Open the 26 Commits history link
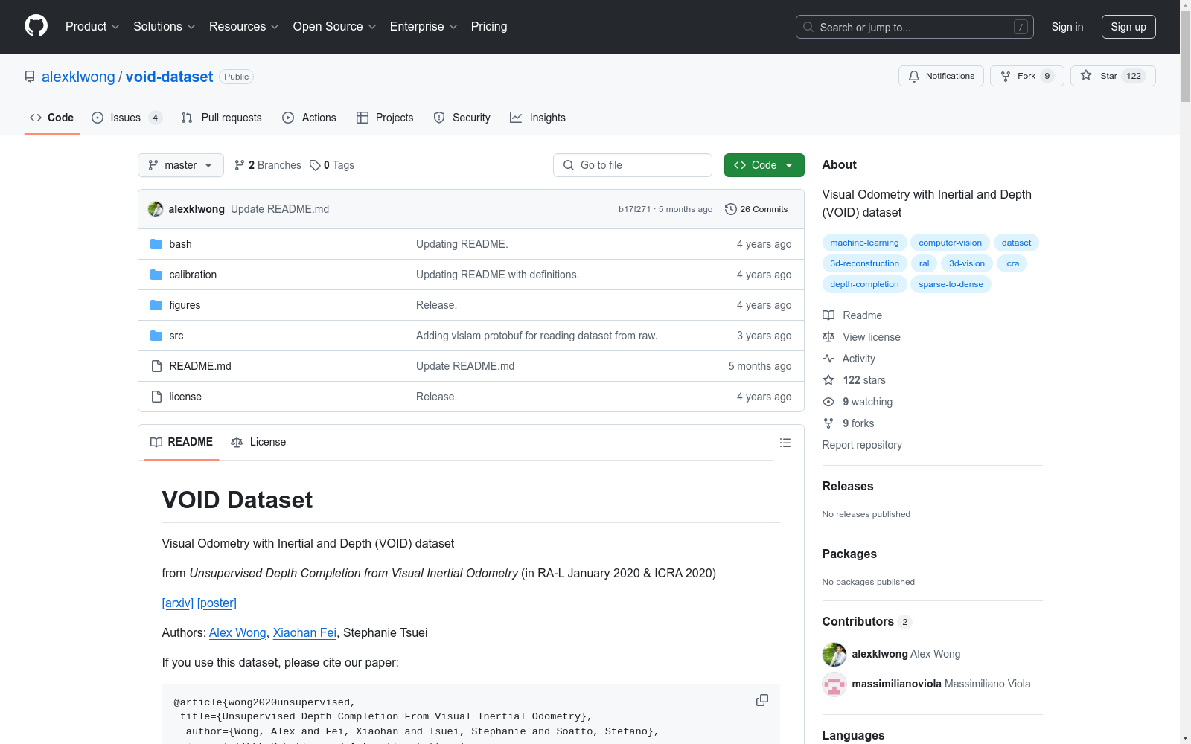The height and width of the screenshot is (744, 1191). (756, 209)
